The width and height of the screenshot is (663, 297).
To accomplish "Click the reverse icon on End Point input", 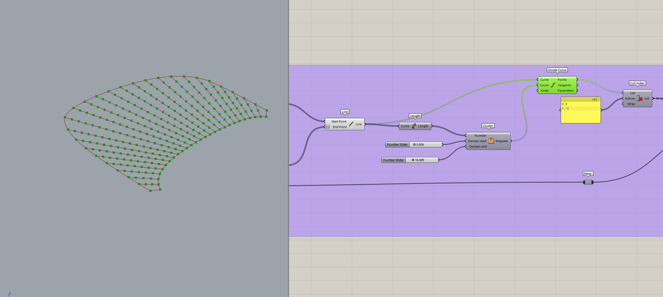I will click(328, 127).
